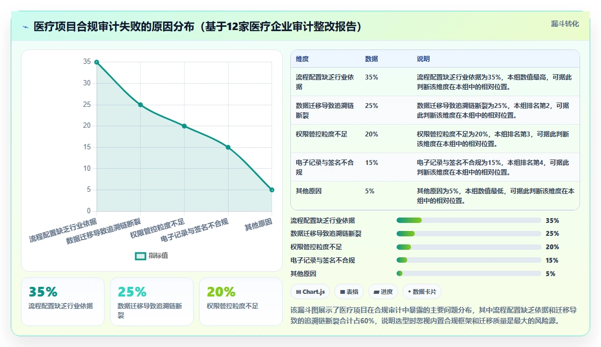Open the 25% data card

[152, 302]
